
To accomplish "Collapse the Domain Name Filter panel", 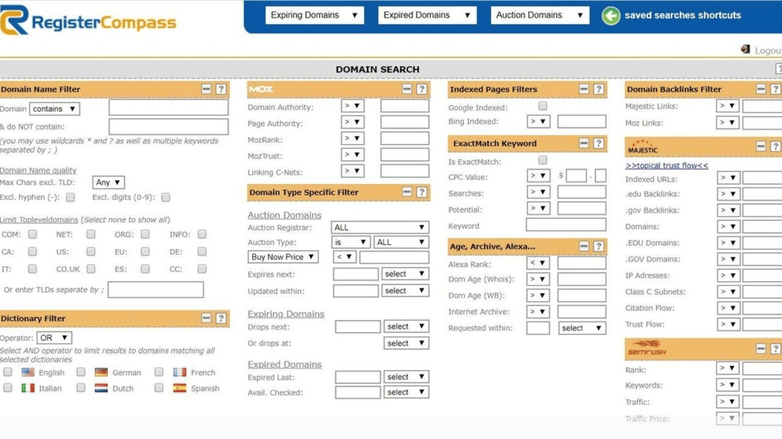I will pyautogui.click(x=206, y=89).
